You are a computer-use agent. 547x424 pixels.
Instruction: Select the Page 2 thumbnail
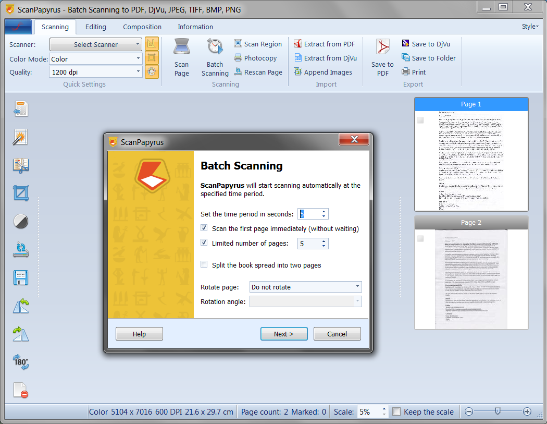point(471,273)
